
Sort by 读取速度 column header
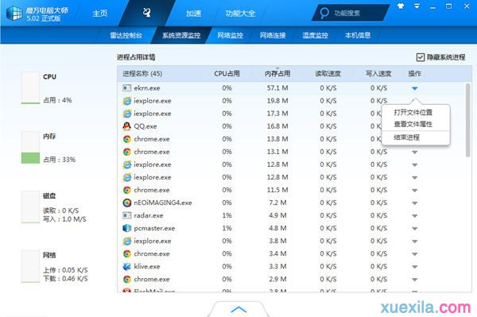point(328,74)
